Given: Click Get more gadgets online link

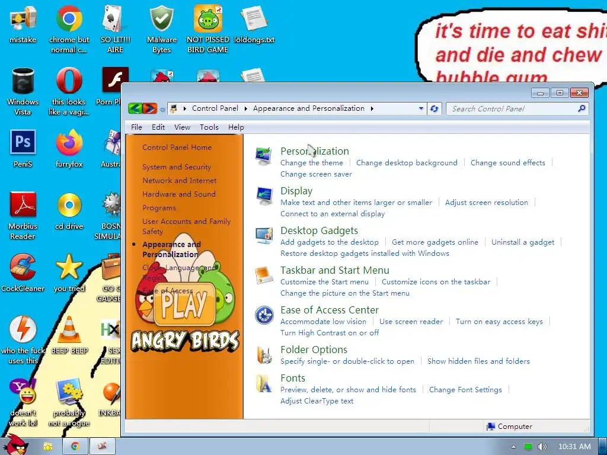Looking at the screenshot, I should point(435,242).
